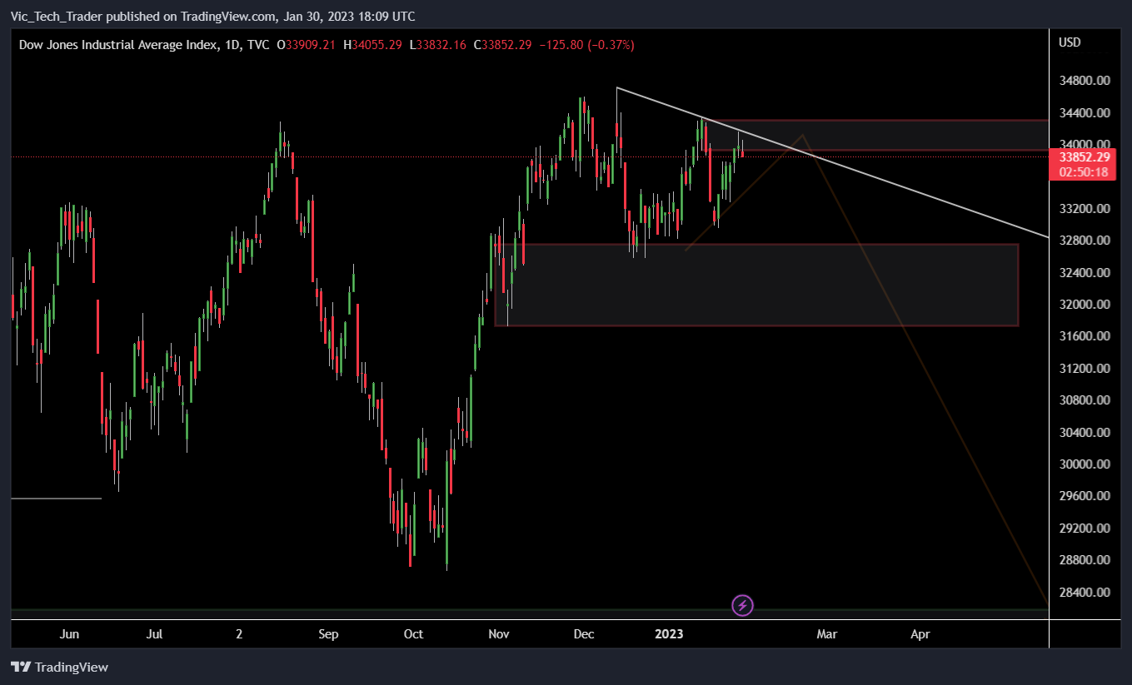Click the Apr label on time axis

coord(920,634)
